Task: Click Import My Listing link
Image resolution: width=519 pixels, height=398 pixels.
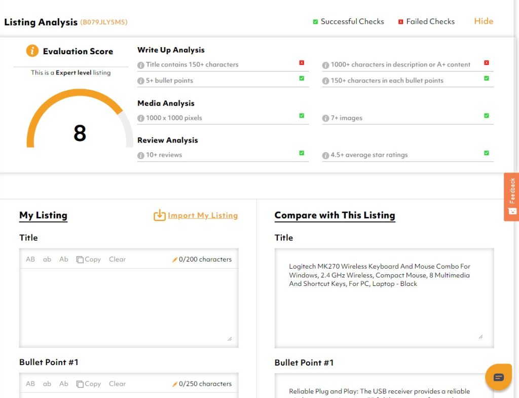Action: point(202,215)
